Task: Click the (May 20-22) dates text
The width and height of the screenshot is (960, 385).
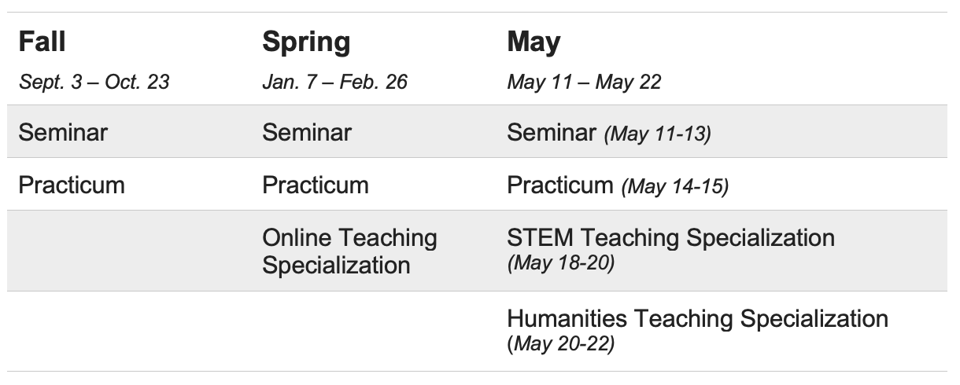Action: tap(560, 343)
